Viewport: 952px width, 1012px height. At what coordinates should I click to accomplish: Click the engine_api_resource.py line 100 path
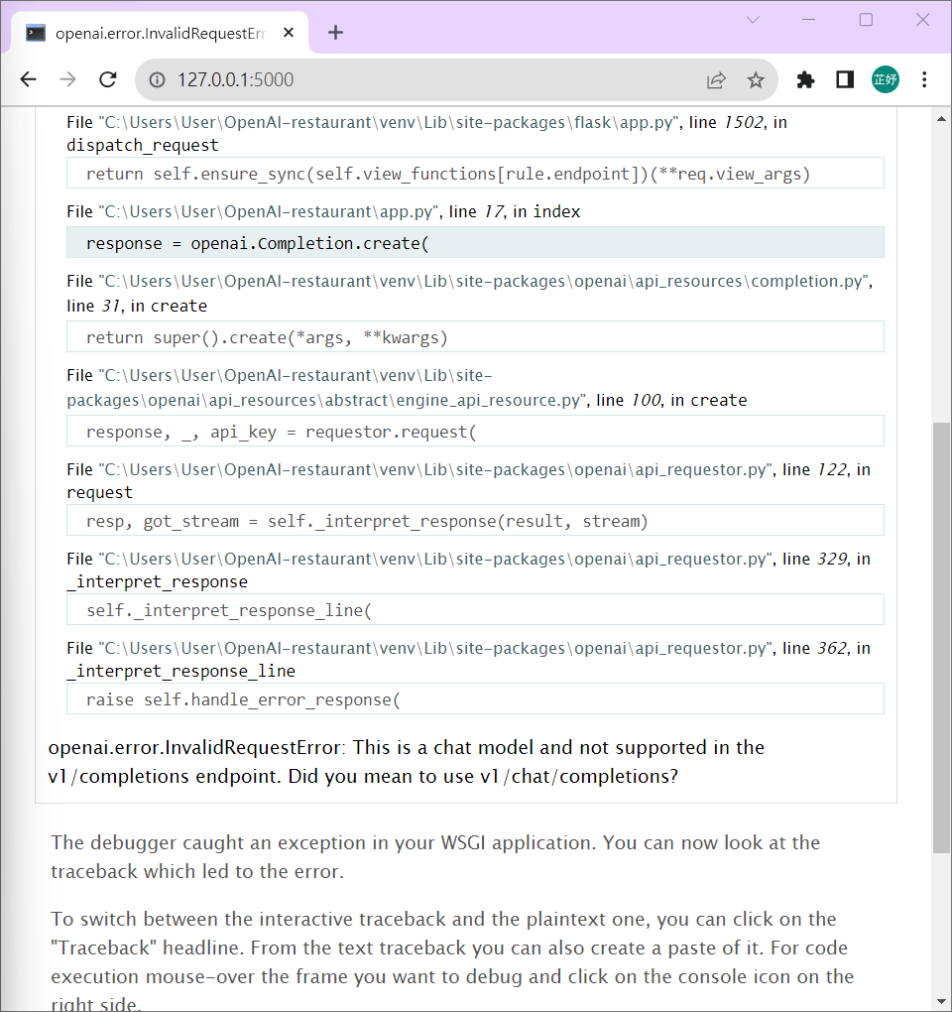(325, 388)
